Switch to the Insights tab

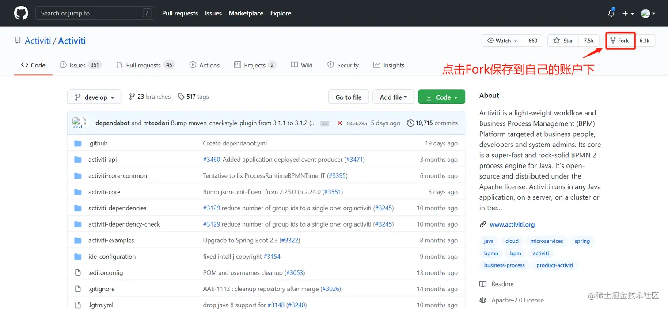click(389, 65)
